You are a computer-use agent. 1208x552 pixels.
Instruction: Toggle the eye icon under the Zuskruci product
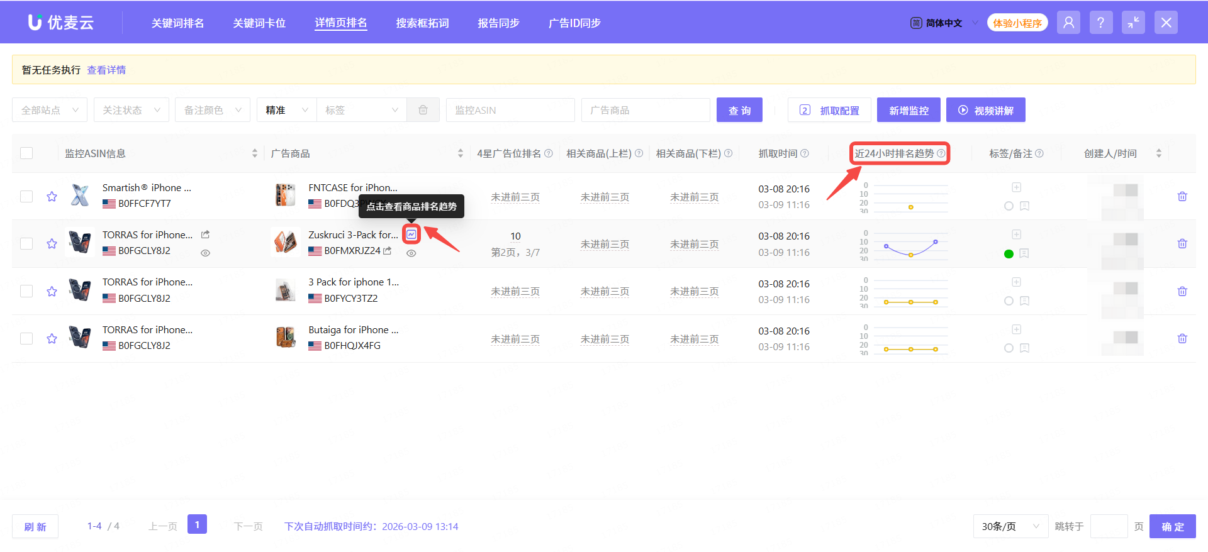pyautogui.click(x=411, y=253)
